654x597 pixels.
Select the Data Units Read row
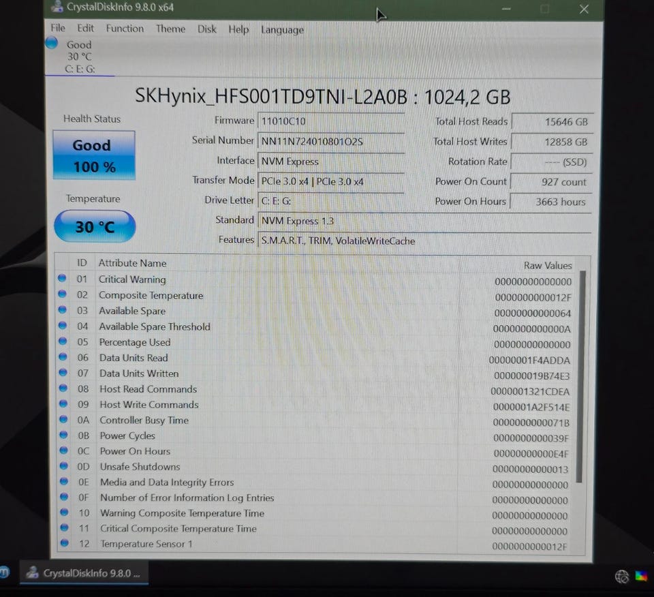315,358
